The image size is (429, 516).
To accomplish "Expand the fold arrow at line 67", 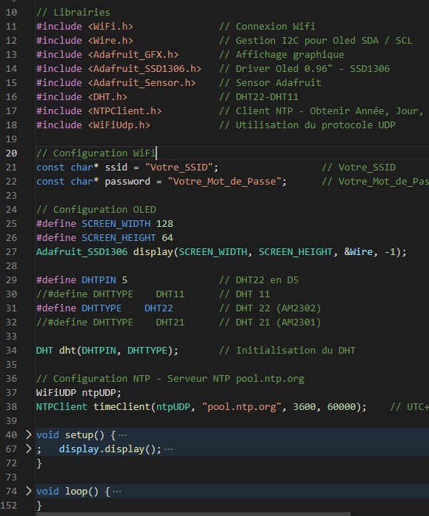I will pos(29,449).
